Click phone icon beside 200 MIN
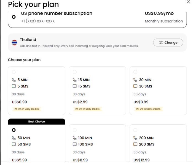Screen dimensions: 193x165 pyautogui.click(x=135, y=138)
